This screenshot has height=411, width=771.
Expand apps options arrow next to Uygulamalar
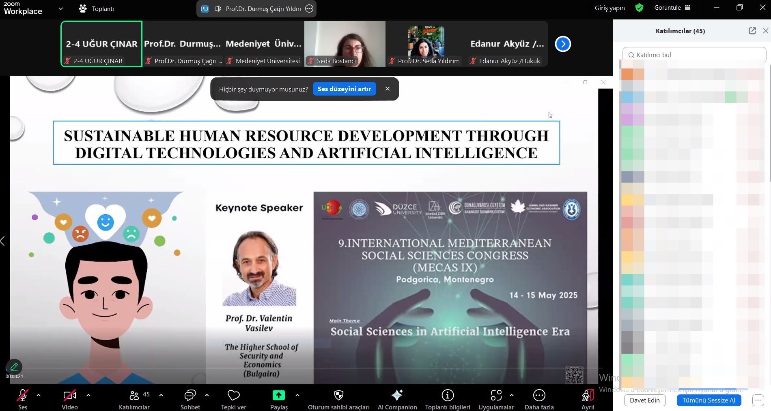pyautogui.click(x=512, y=395)
